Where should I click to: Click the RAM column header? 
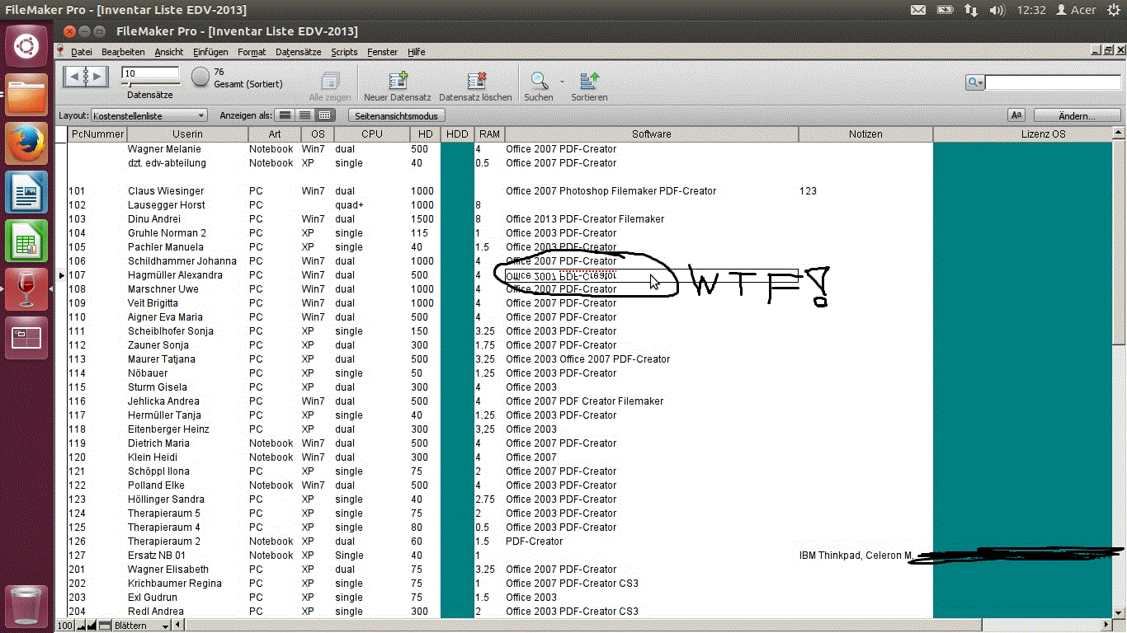[x=489, y=134]
